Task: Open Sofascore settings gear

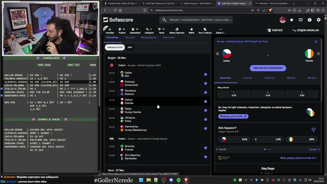Action: pyautogui.click(x=319, y=20)
